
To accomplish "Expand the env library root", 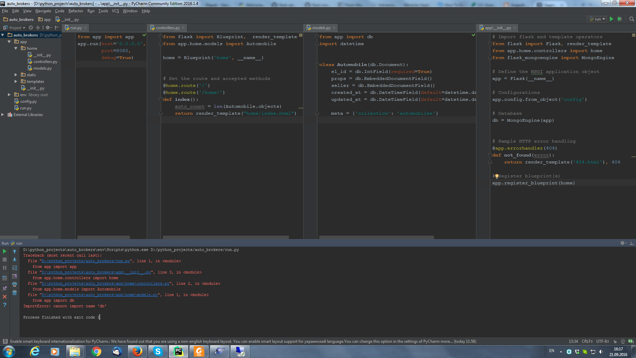I will click(9, 95).
